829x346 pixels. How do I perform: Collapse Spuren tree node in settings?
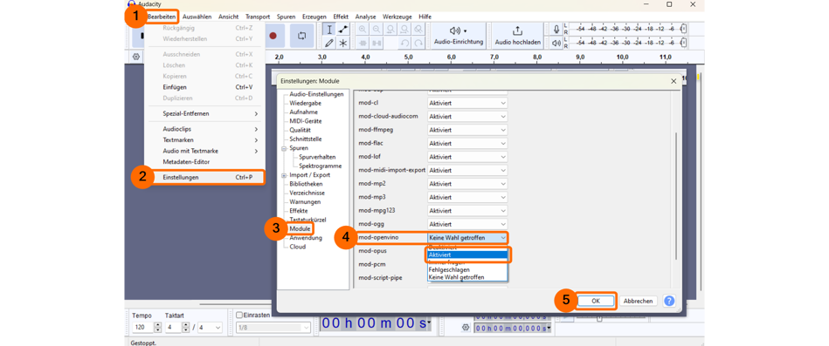pos(284,148)
